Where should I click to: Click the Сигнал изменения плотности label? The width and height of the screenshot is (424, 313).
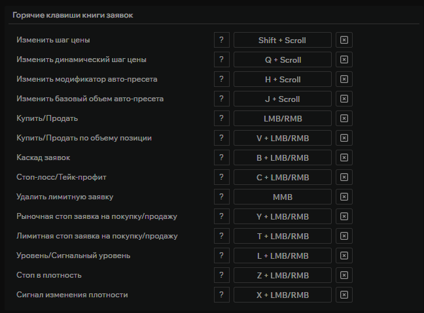click(72, 295)
